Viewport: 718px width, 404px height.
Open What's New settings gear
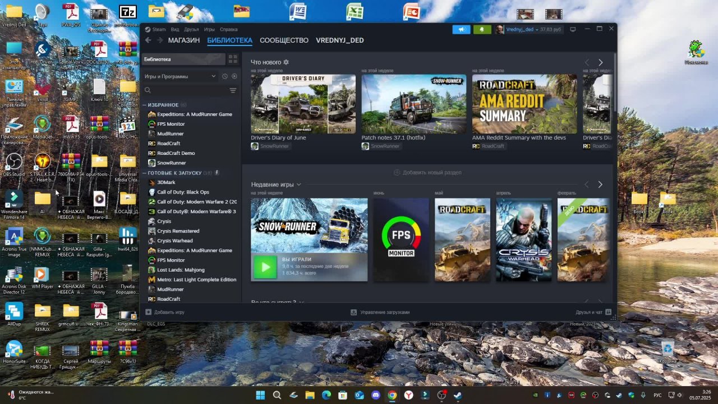pyautogui.click(x=286, y=62)
